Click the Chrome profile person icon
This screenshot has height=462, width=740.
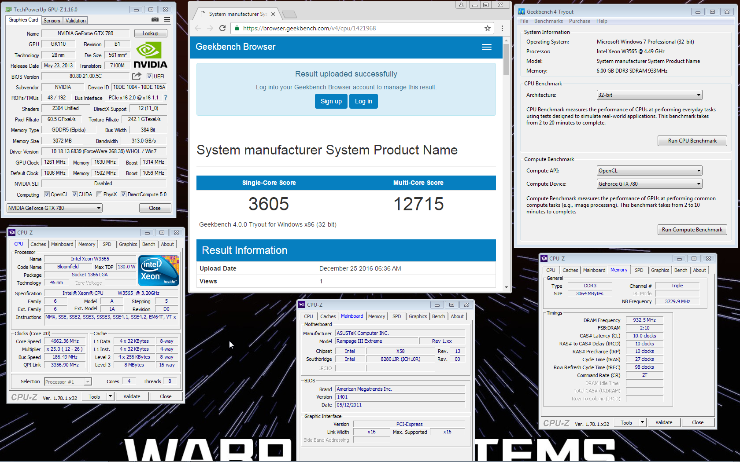tap(461, 5)
